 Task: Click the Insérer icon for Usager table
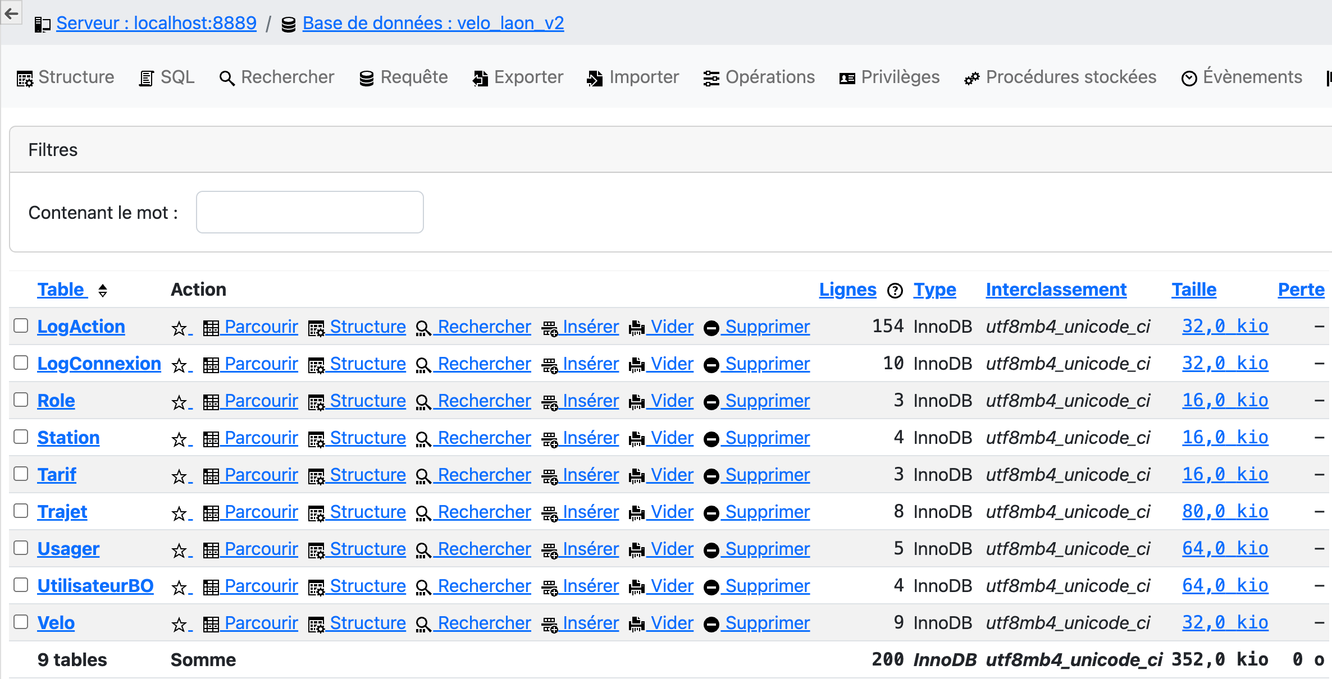click(549, 550)
